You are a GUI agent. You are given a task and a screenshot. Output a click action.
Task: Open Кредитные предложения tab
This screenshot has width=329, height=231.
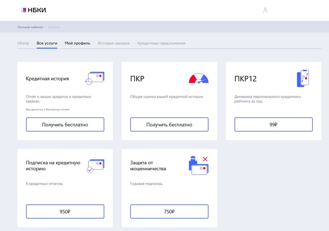[161, 43]
